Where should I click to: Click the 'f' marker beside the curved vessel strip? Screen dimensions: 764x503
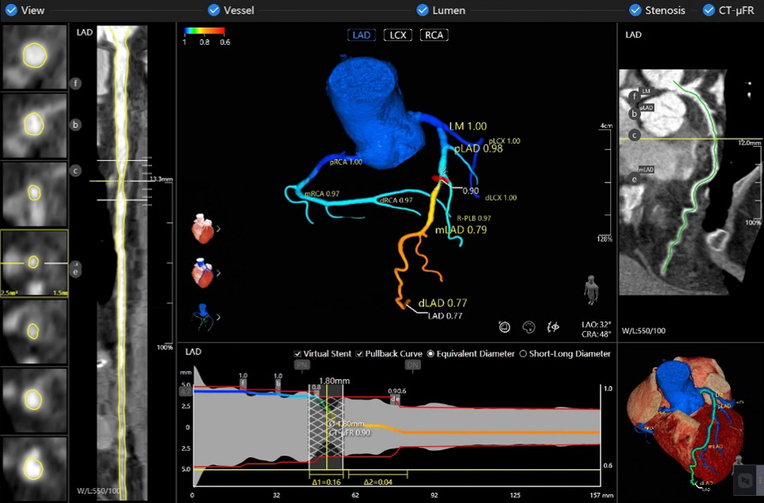tap(75, 84)
